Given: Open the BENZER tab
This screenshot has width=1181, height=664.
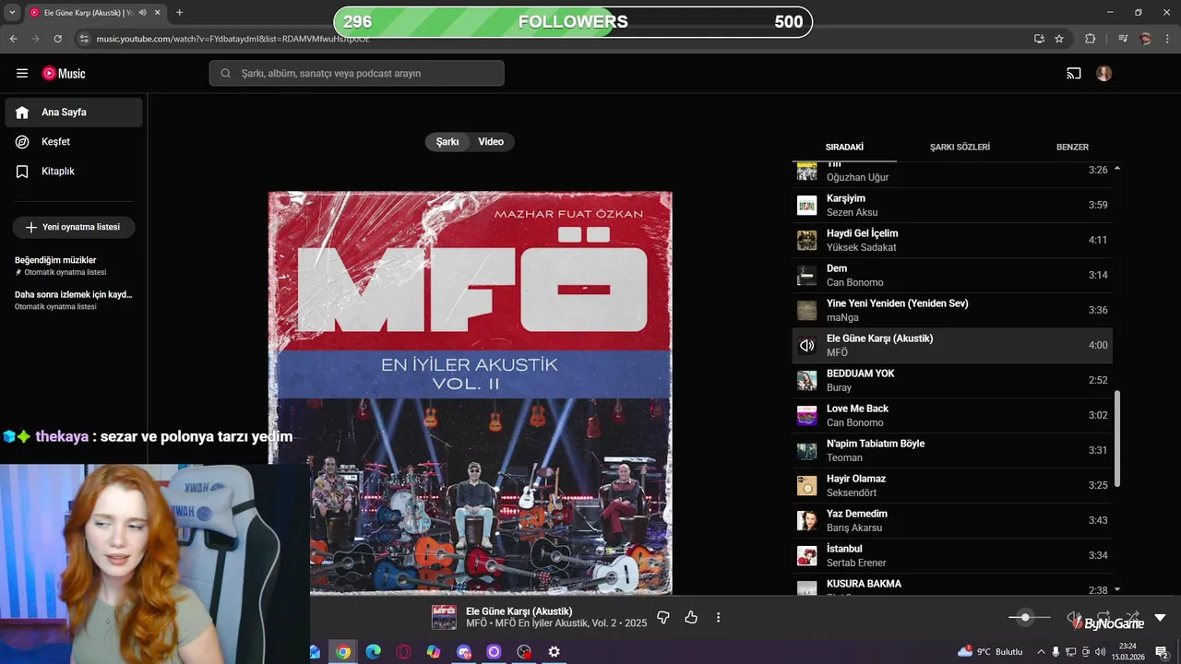Looking at the screenshot, I should (x=1072, y=148).
